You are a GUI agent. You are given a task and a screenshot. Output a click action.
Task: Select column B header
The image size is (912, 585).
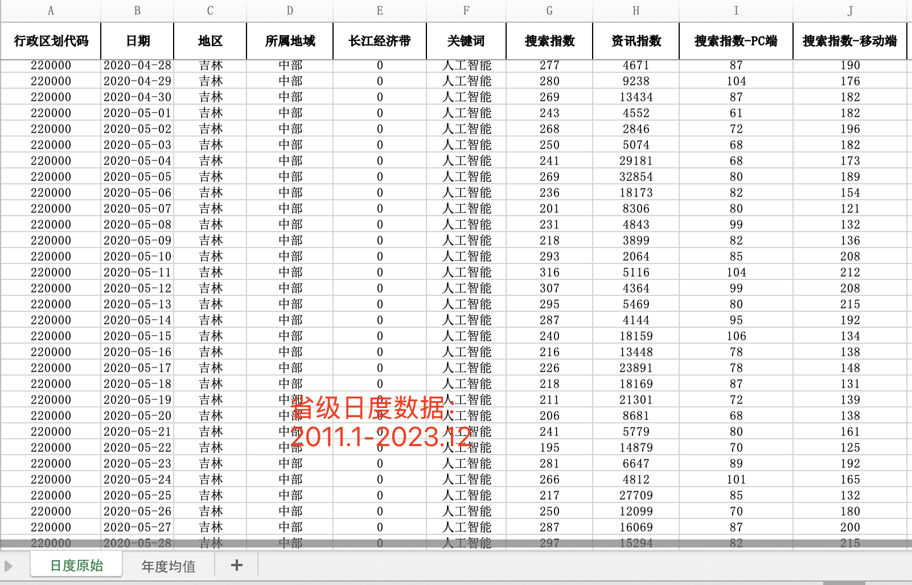pos(137,11)
